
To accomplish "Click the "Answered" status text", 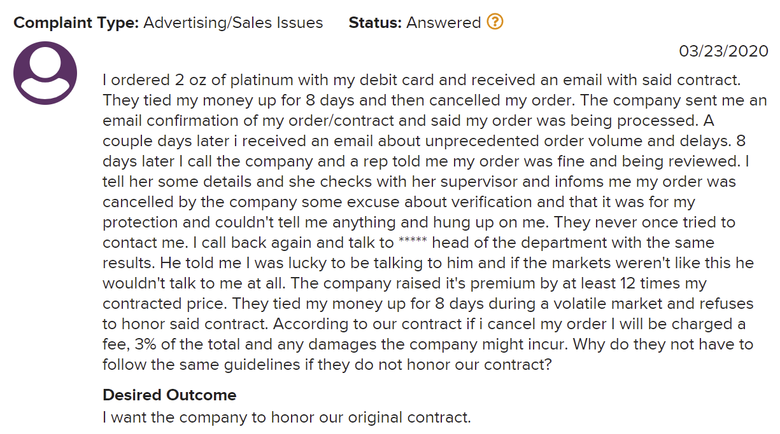I will tap(443, 23).
